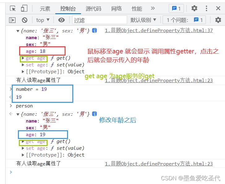Open the 网络 tab

coord(117,9)
